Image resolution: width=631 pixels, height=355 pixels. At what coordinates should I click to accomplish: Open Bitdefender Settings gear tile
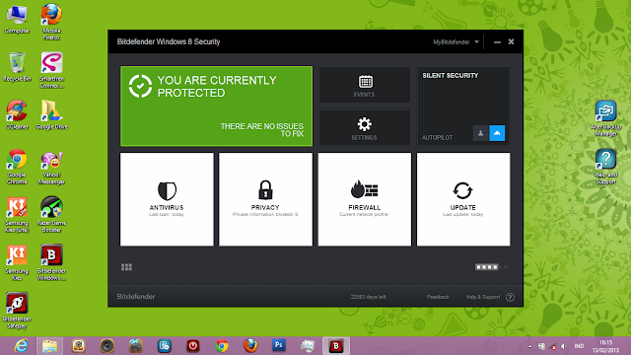click(364, 128)
